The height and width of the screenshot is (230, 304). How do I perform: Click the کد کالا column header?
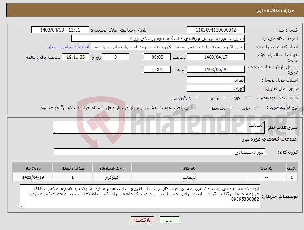[266, 168]
